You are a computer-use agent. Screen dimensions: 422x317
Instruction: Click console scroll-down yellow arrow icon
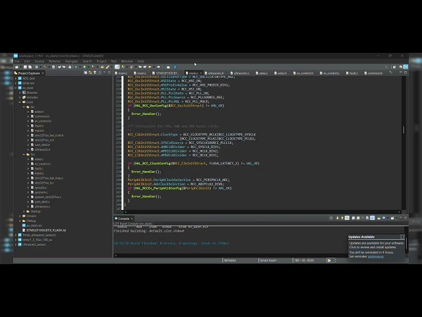[337, 218]
